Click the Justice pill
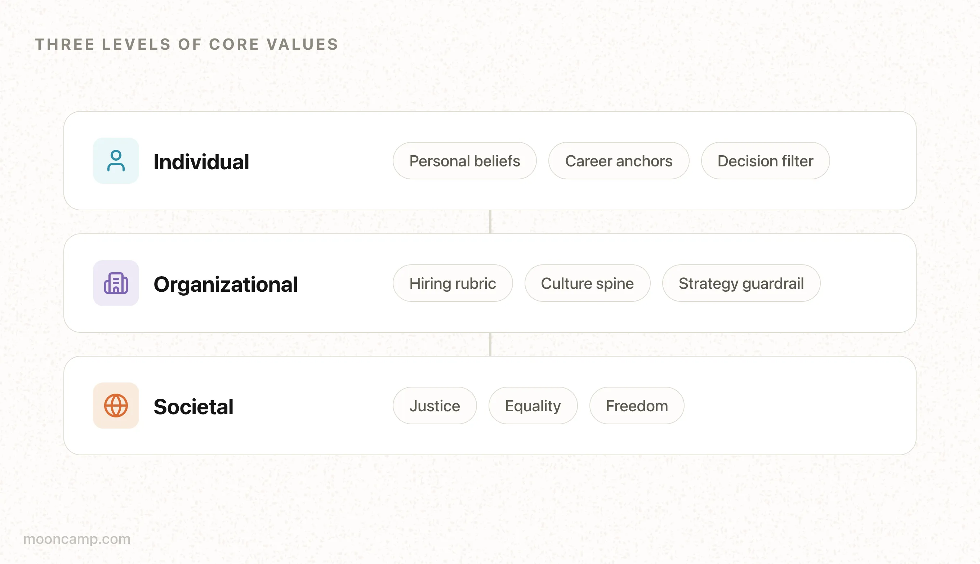The width and height of the screenshot is (980, 564). (x=435, y=406)
